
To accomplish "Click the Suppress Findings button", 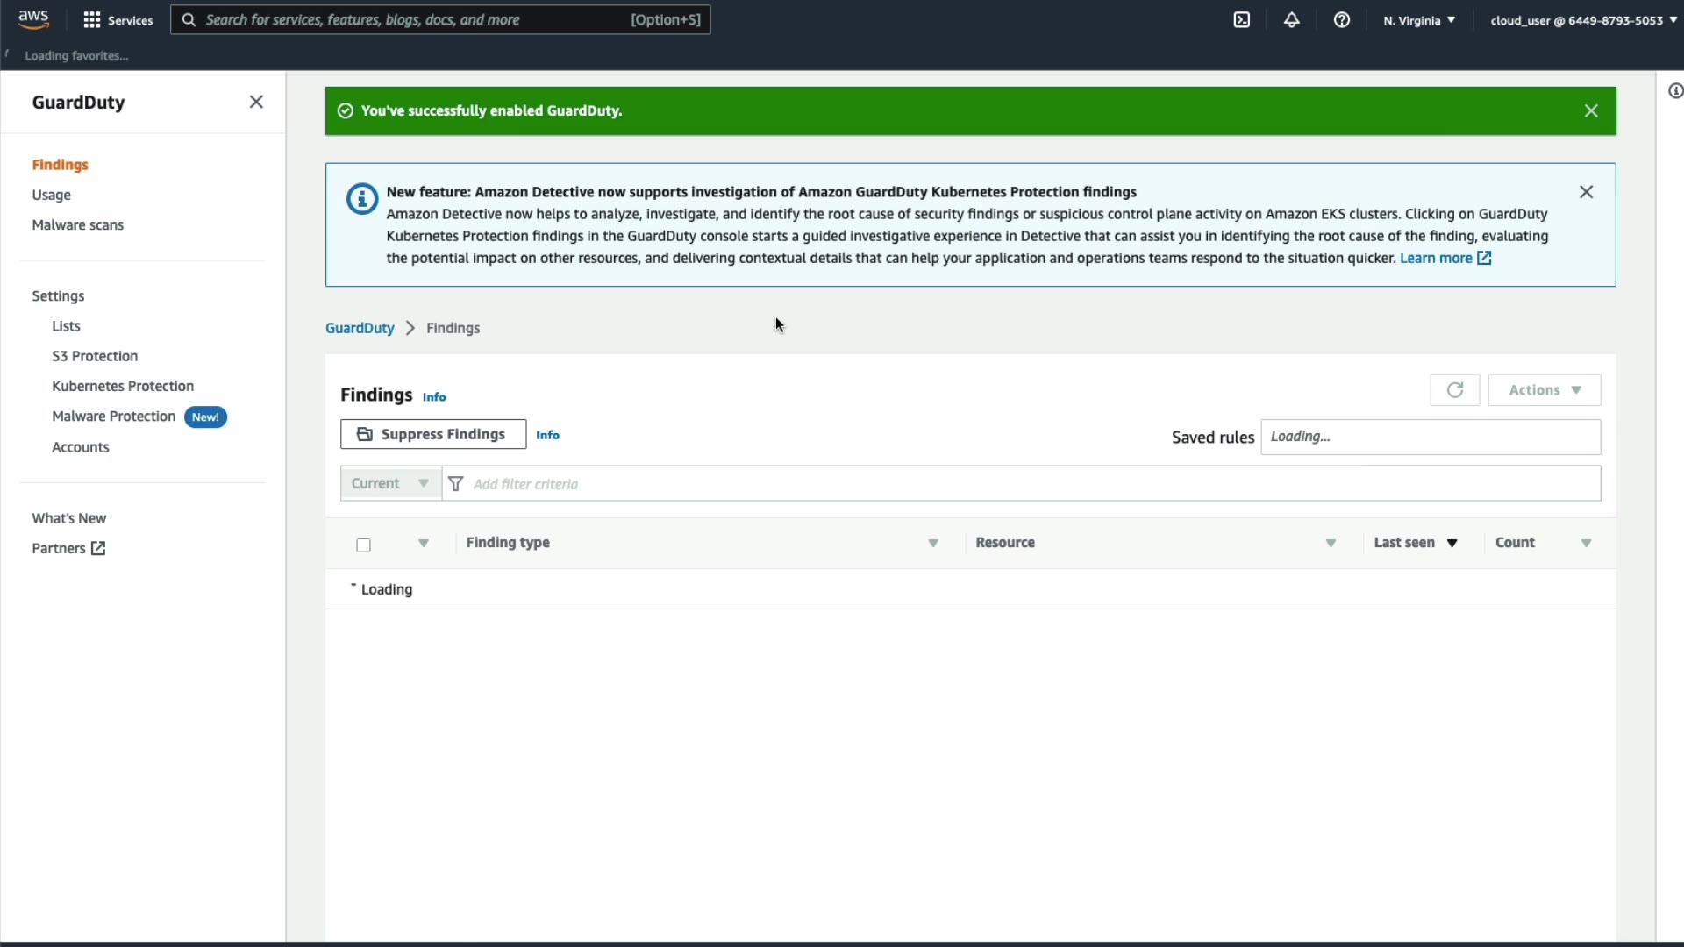I will point(433,434).
